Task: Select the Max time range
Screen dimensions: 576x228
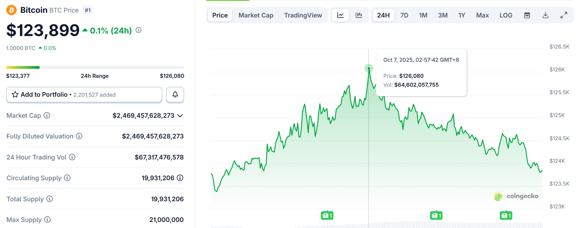Action: pyautogui.click(x=482, y=15)
